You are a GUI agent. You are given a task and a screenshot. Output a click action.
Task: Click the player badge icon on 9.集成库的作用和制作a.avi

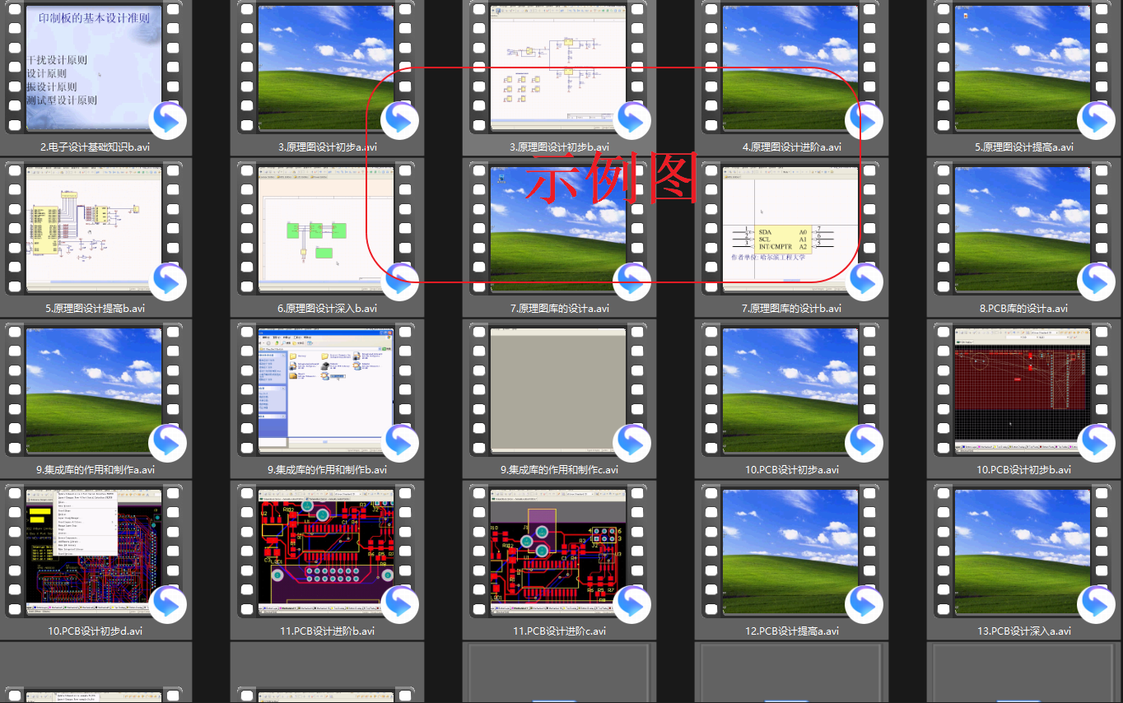tap(167, 444)
